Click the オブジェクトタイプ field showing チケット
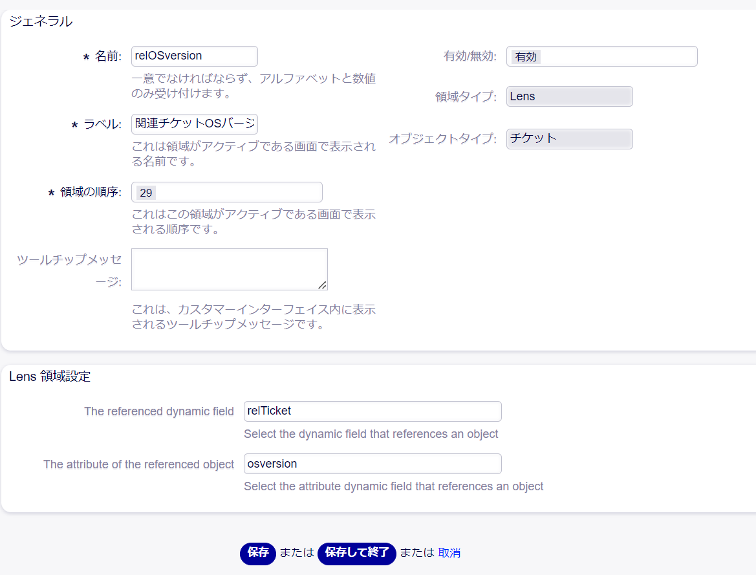756x575 pixels. tap(569, 139)
